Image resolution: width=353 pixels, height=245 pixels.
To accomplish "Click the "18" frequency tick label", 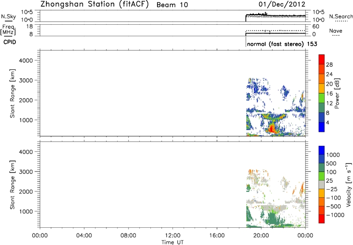I will pos(30,27).
